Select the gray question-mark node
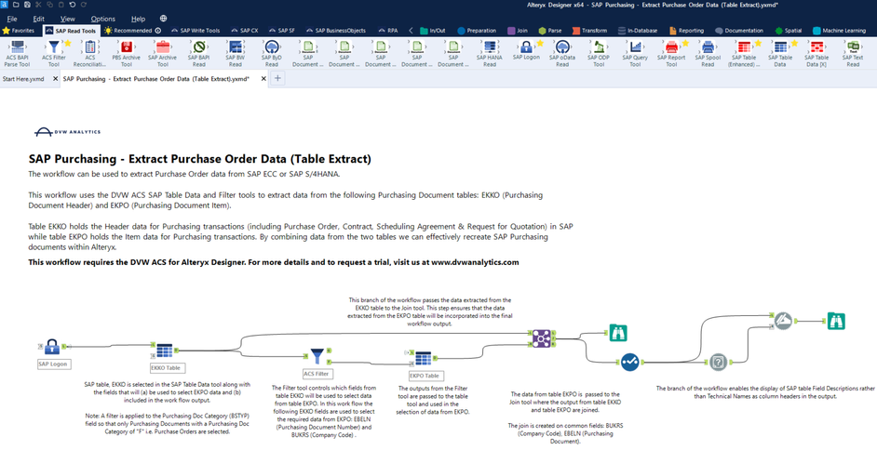This screenshot has width=877, height=450. pos(718,363)
